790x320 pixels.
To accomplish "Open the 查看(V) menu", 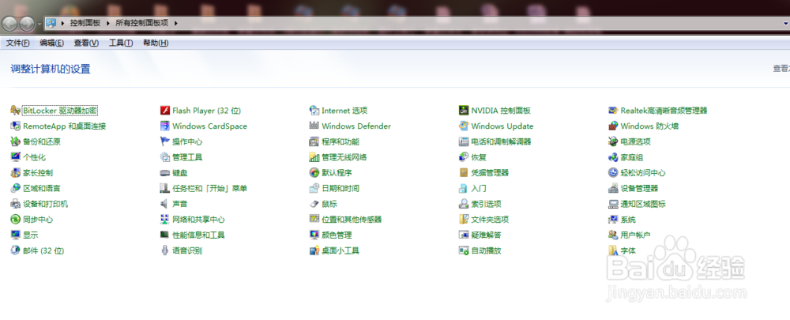I will (86, 43).
